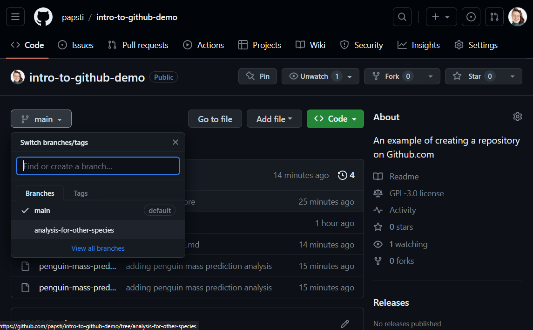Open the issues inbox icon in header
Screen dimensions: 533x330
pos(471,17)
